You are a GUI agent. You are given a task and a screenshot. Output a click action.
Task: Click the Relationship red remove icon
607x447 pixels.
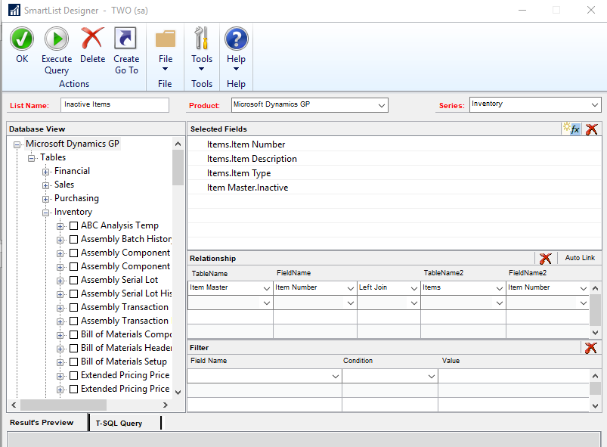(x=546, y=258)
